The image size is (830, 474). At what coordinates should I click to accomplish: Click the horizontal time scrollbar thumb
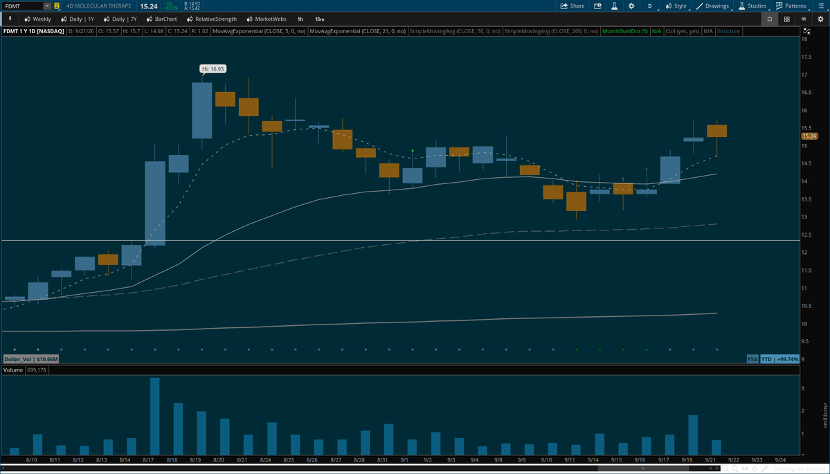click(643, 468)
